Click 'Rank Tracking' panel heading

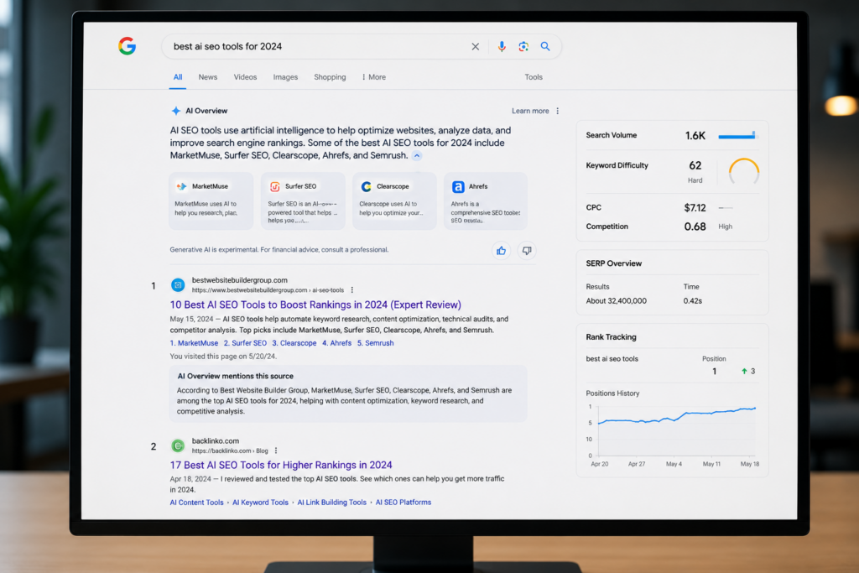[611, 337]
